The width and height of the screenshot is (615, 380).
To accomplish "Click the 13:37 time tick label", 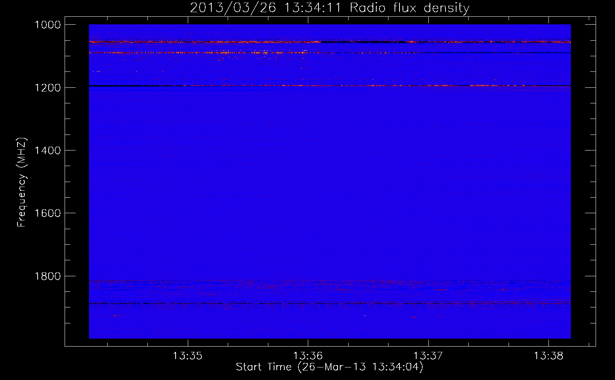I will coord(428,356).
